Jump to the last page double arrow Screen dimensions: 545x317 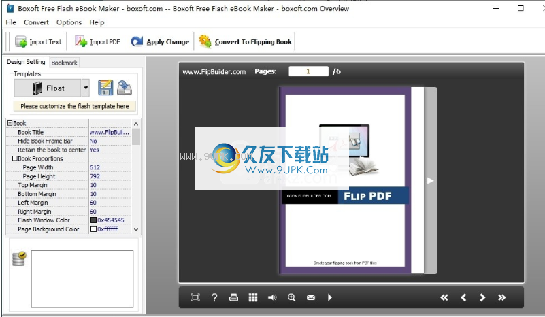[x=501, y=297]
